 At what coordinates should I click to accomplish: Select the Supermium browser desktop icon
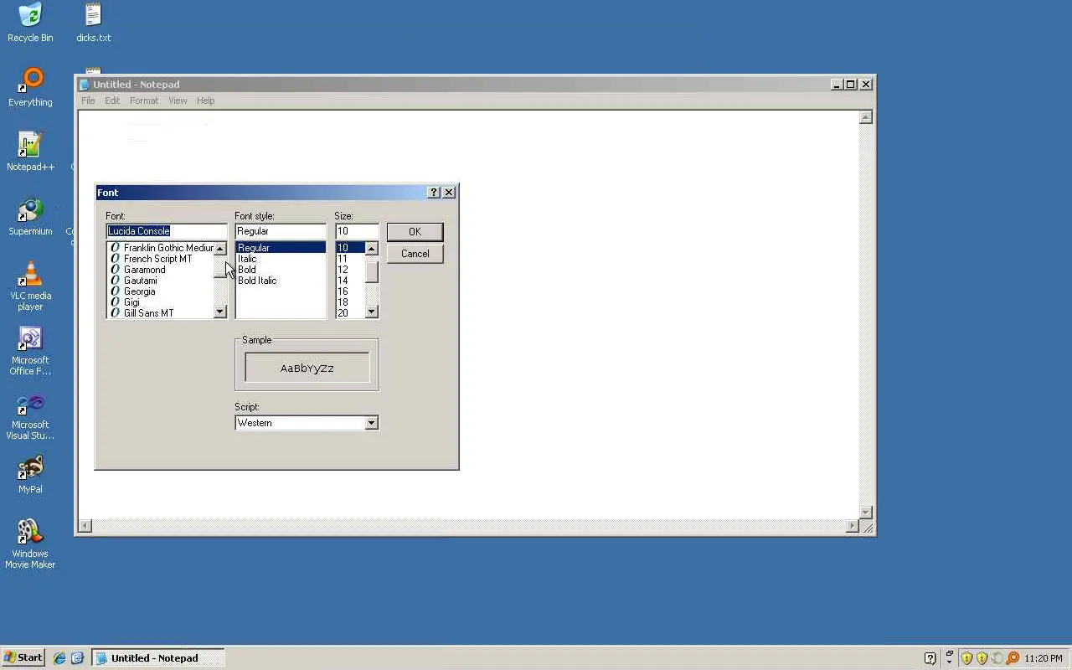[30, 216]
